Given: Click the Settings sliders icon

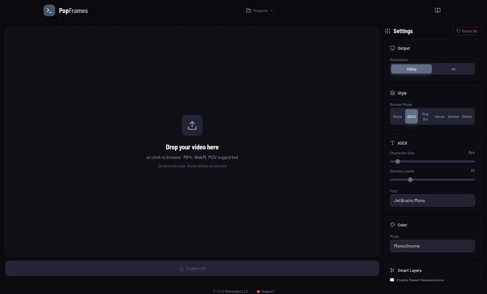Looking at the screenshot, I should [388, 31].
